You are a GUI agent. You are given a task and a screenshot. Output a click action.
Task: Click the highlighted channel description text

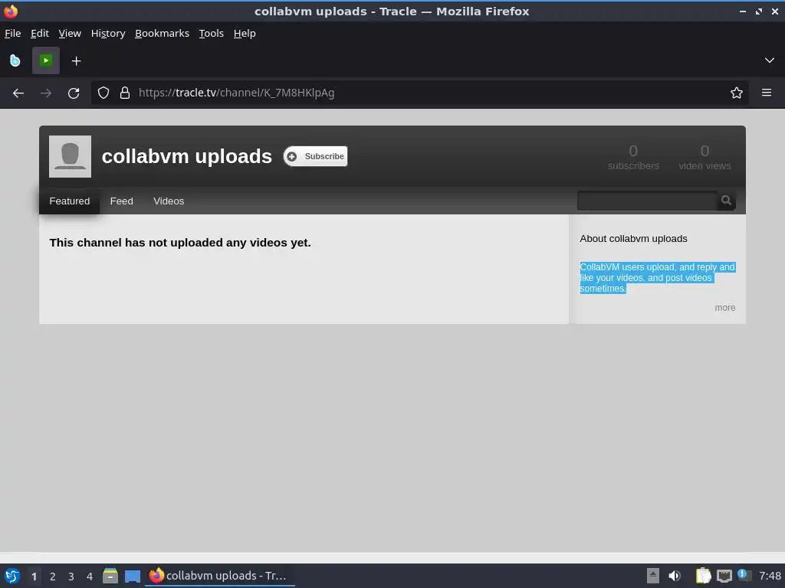tap(657, 278)
